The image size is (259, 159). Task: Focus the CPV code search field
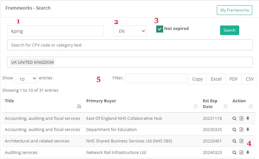tap(130, 45)
